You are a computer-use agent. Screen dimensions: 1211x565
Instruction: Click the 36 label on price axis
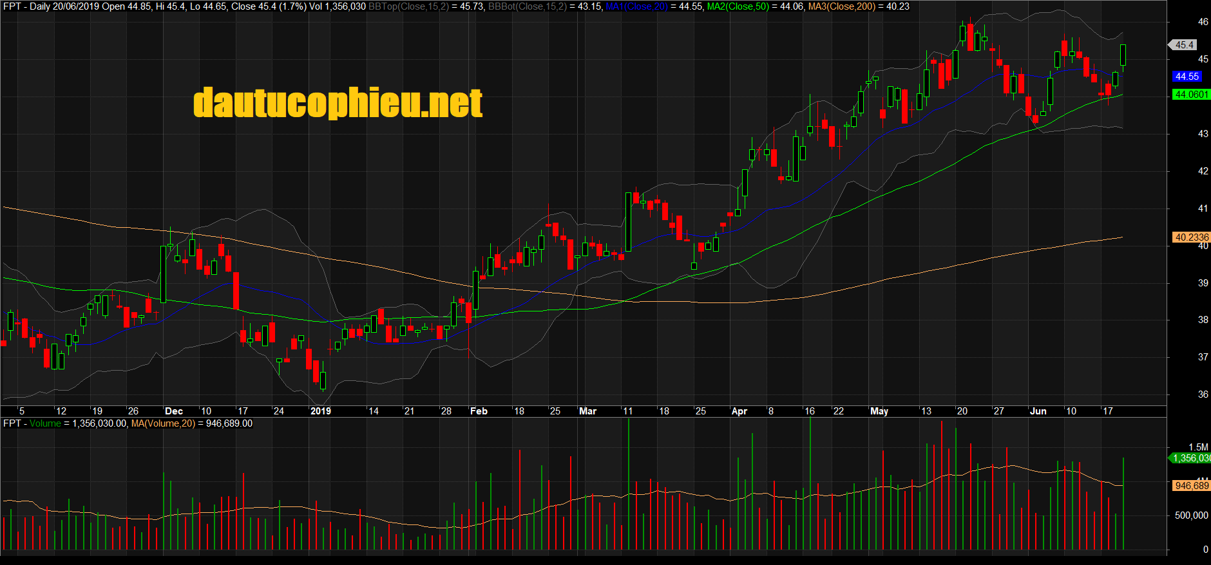coord(1203,394)
